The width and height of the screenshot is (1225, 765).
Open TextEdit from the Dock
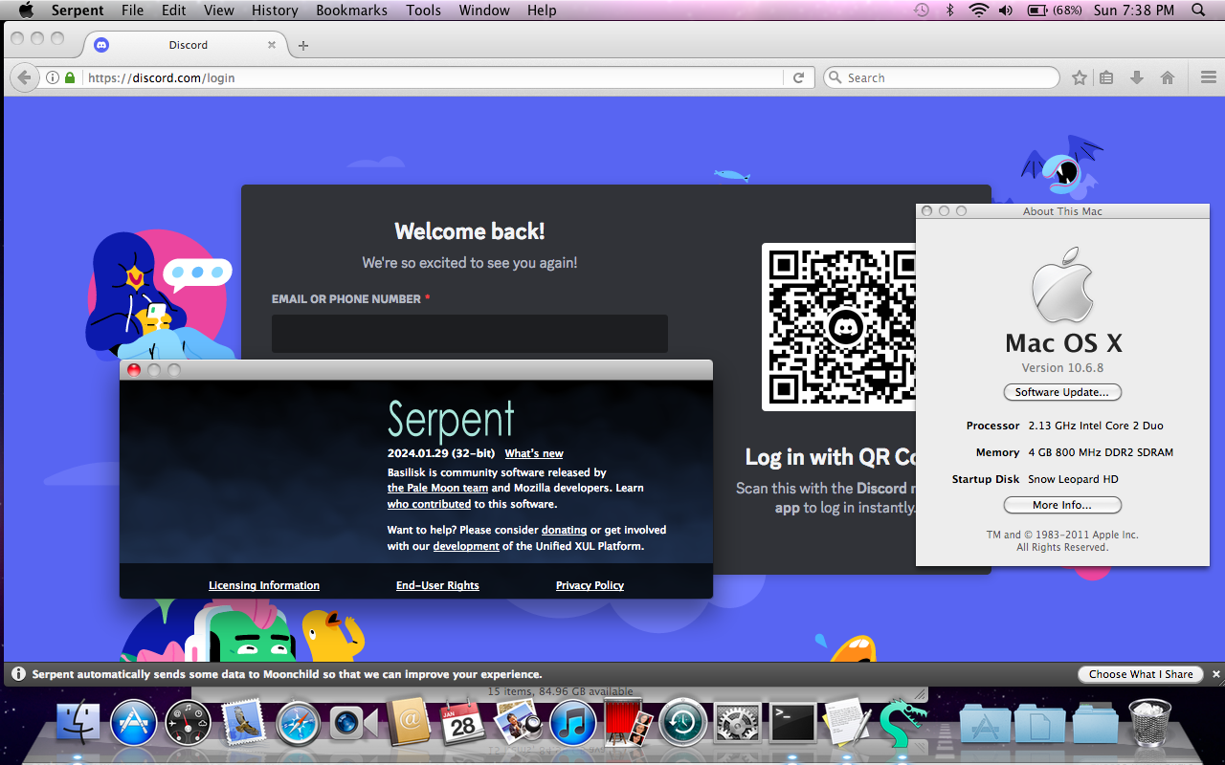click(x=847, y=723)
